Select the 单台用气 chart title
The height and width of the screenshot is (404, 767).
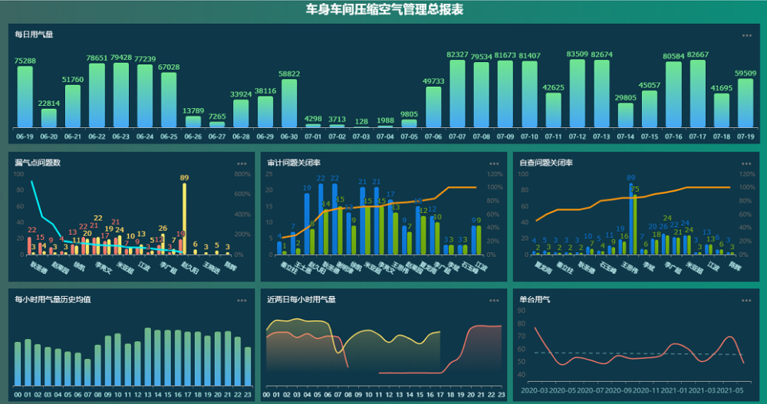pyautogui.click(x=535, y=299)
